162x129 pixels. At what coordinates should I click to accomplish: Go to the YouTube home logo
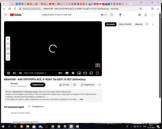pyautogui.click(x=16, y=15)
